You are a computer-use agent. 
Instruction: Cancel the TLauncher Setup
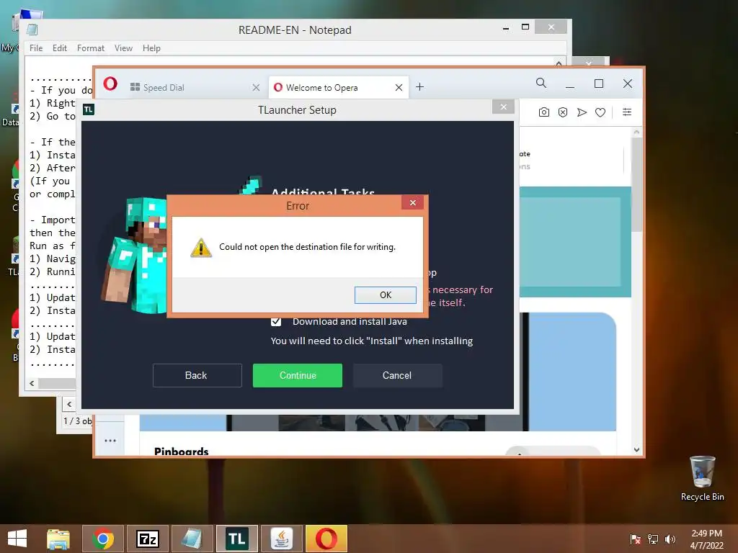click(397, 375)
